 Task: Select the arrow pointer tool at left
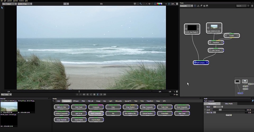(2, 8)
